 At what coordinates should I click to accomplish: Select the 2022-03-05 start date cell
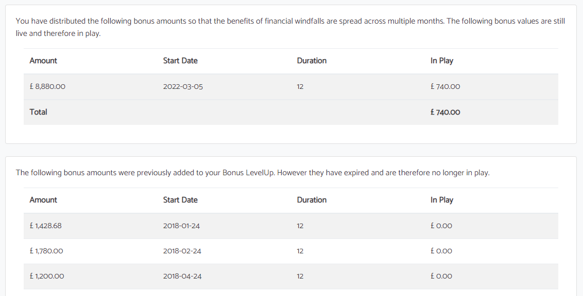[x=183, y=86]
